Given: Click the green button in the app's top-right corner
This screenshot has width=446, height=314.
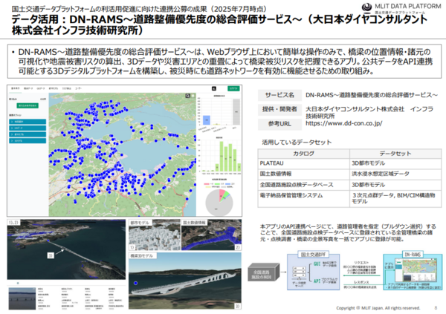Looking at the screenshot, I should (x=233, y=88).
